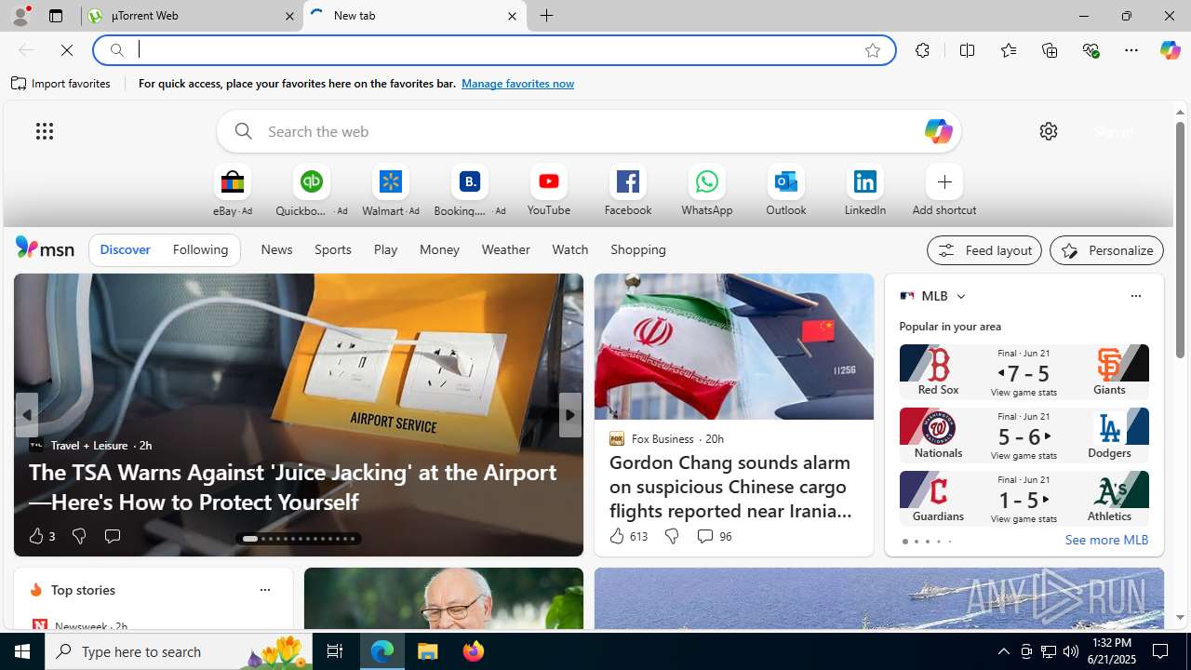Screen dimensions: 1191x670
Task: Switch to the µTorrent Web tab
Action: [191, 16]
